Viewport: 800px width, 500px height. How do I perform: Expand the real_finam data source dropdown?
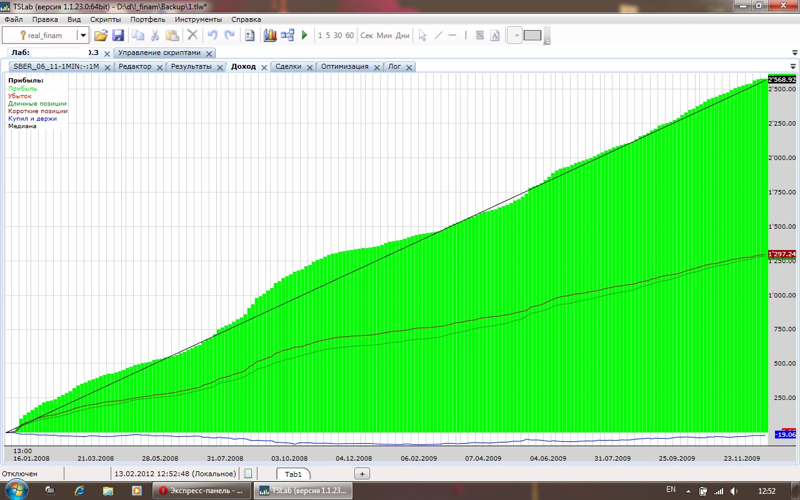click(82, 36)
